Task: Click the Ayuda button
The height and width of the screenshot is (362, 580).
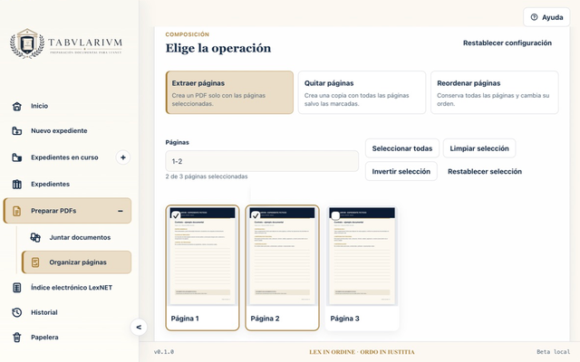Action: tap(546, 17)
